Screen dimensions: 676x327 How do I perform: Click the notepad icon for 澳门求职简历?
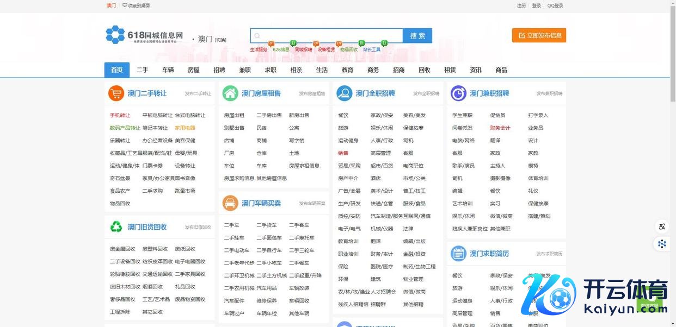pos(458,254)
